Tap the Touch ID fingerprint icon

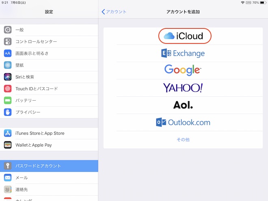point(8,89)
